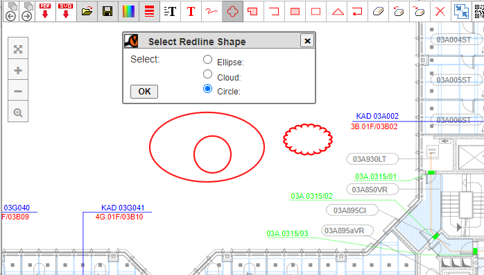Save using the floppy disk icon
484x275 pixels.
coord(107,11)
